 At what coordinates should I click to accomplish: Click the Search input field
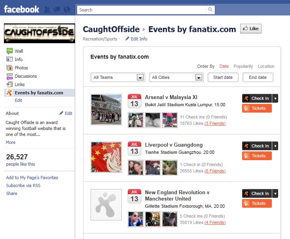point(142,10)
